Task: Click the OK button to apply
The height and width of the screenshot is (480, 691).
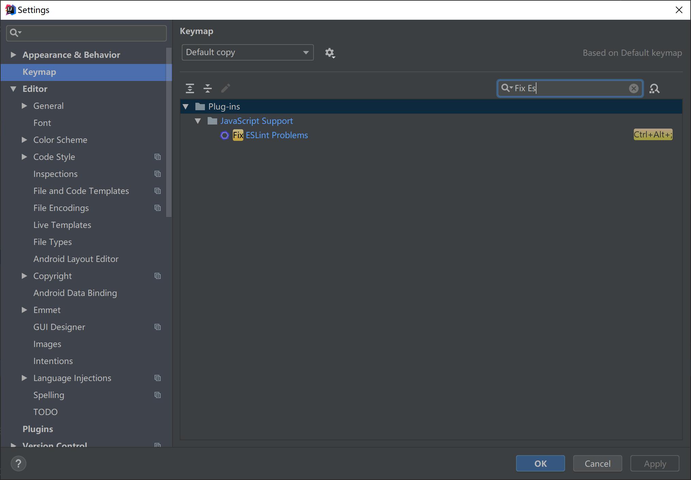Action: coord(540,463)
